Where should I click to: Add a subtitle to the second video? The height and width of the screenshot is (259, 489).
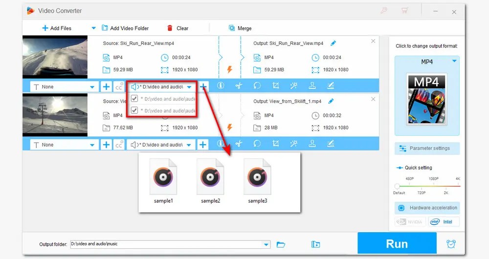106,145
